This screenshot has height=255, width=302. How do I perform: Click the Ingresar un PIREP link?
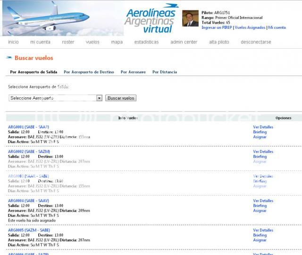pyautogui.click(x=217, y=28)
